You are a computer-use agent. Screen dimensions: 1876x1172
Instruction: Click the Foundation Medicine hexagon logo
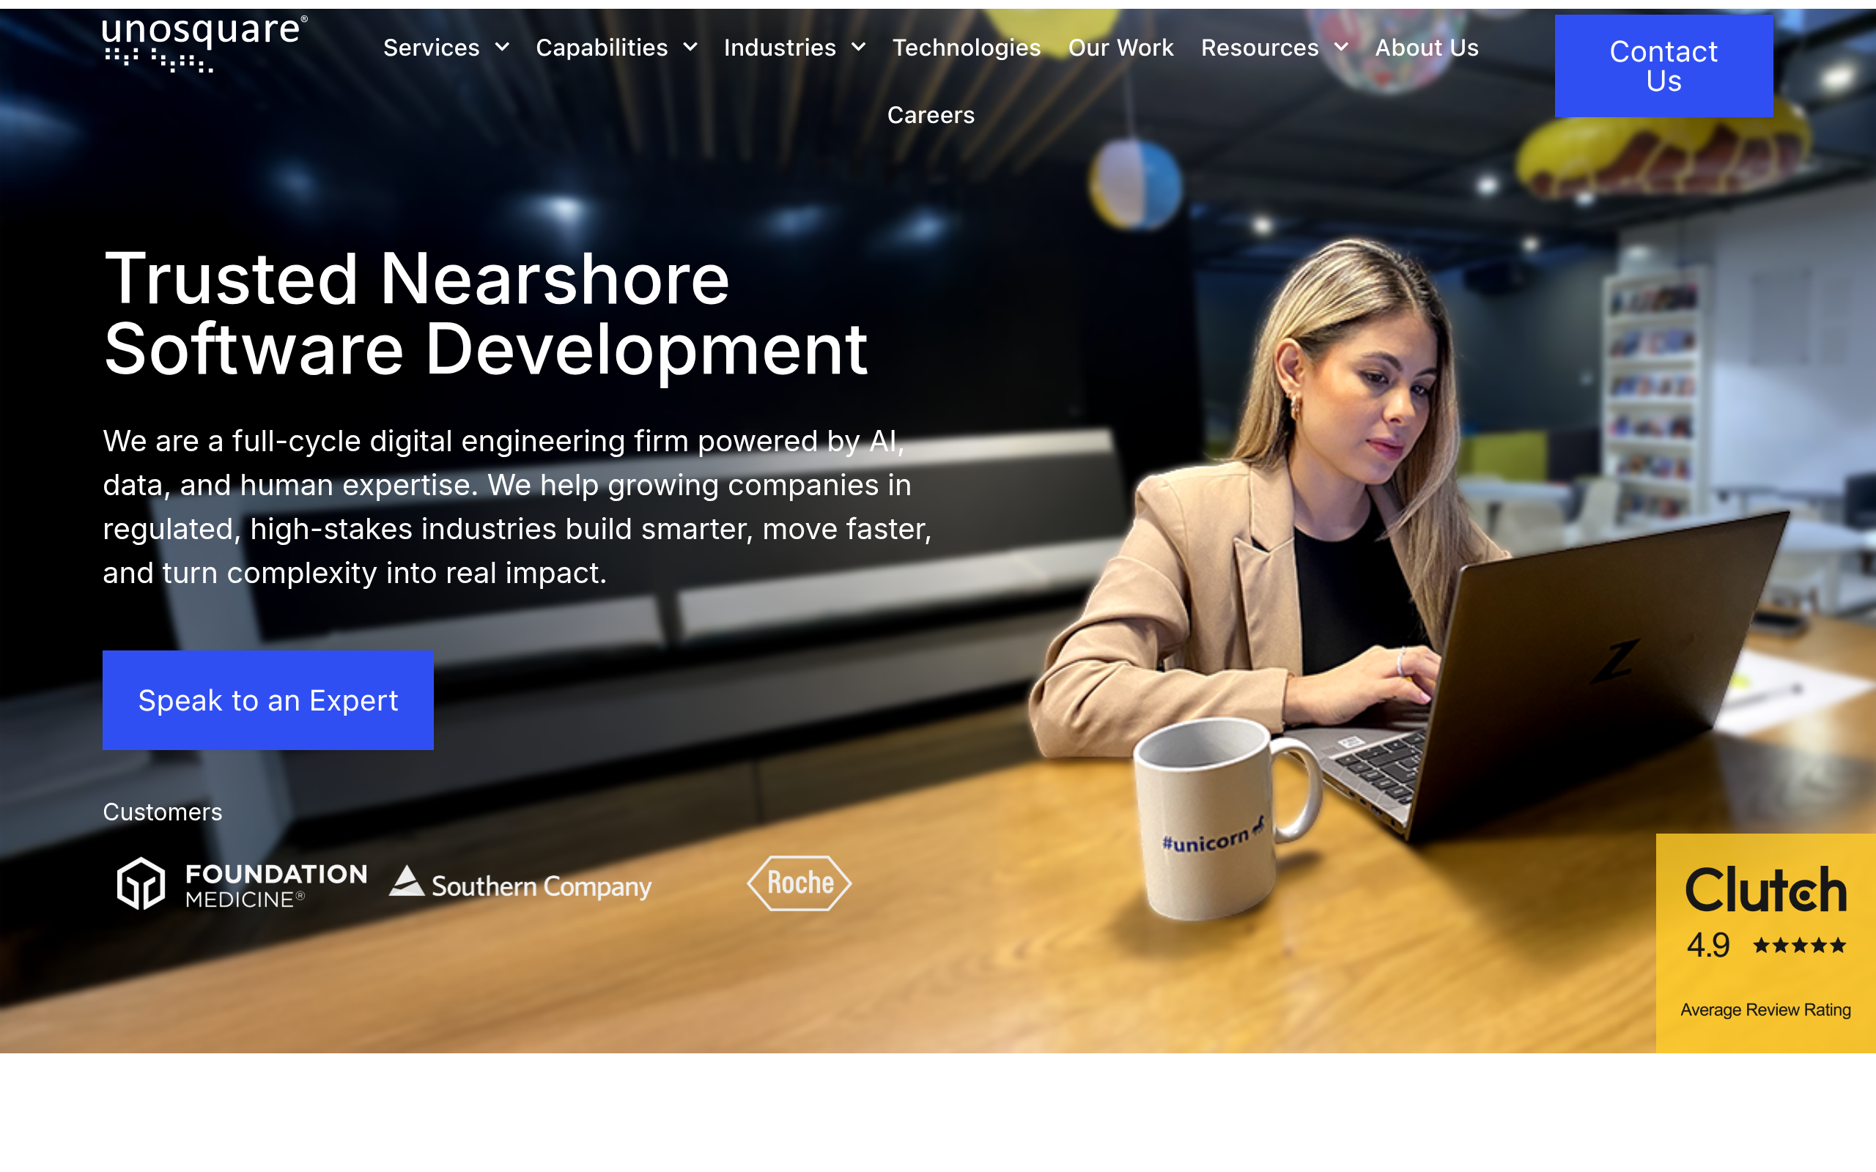(x=141, y=883)
